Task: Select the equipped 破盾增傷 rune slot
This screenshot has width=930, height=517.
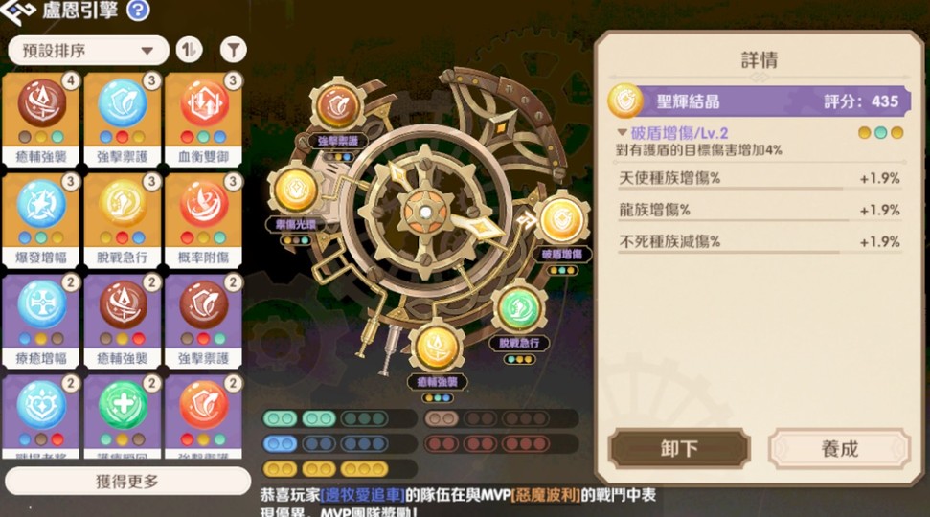Action: (x=561, y=220)
